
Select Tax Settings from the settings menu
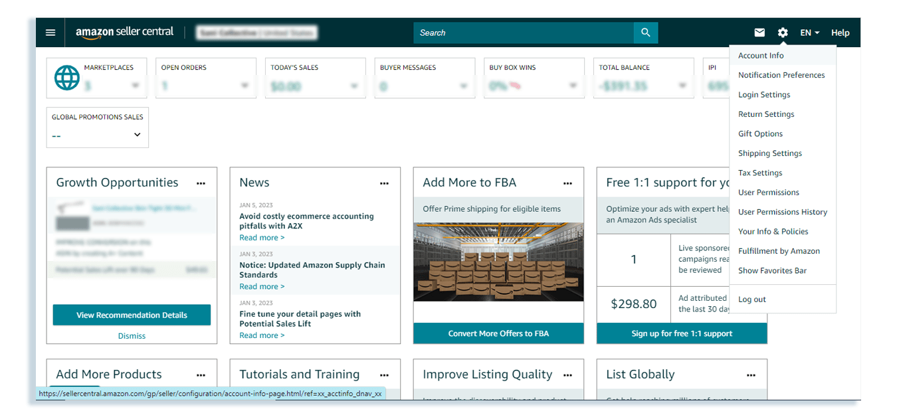point(760,172)
